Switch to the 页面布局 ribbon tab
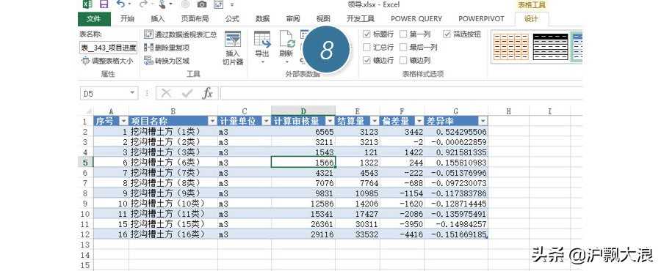 [x=195, y=18]
